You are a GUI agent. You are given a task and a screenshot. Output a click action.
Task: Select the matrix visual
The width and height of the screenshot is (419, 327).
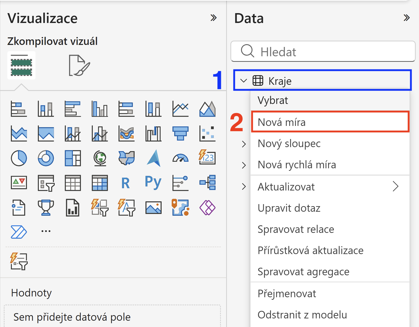coord(100,183)
